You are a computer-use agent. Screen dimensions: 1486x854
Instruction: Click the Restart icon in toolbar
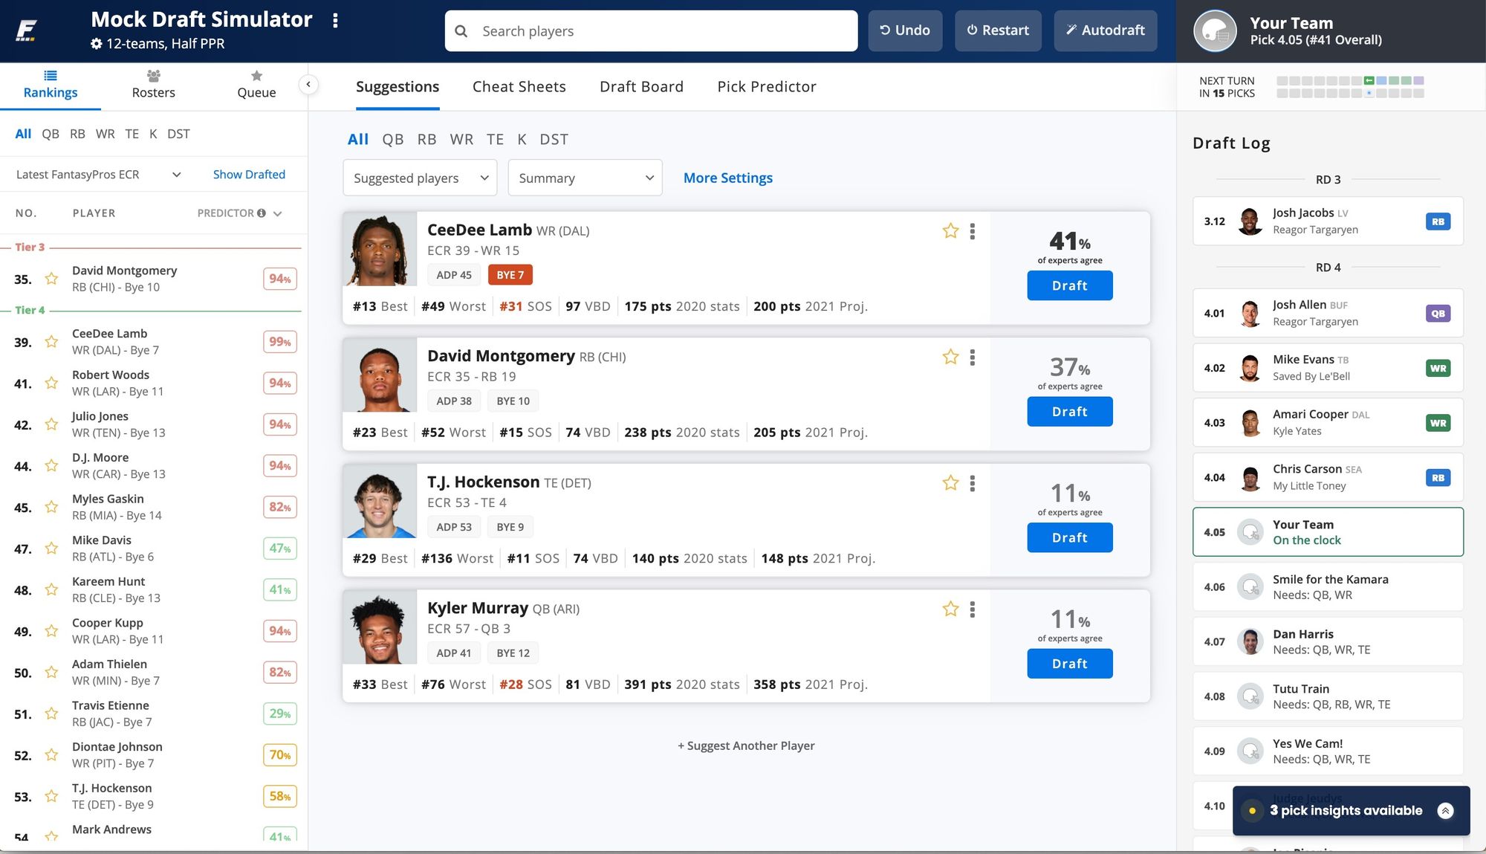[x=997, y=30]
